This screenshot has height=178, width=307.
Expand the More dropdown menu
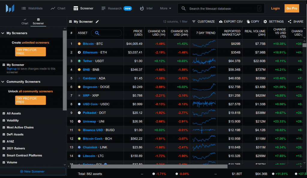[165, 8]
